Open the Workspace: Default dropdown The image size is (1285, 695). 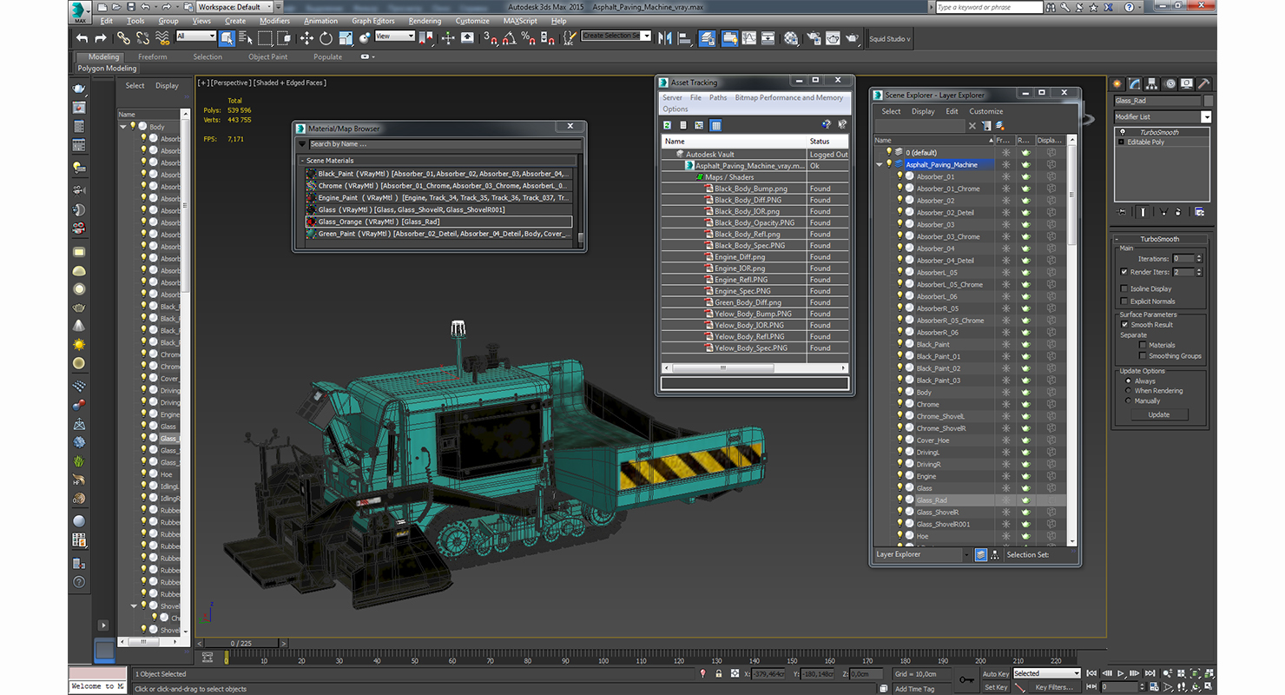pyautogui.click(x=235, y=7)
